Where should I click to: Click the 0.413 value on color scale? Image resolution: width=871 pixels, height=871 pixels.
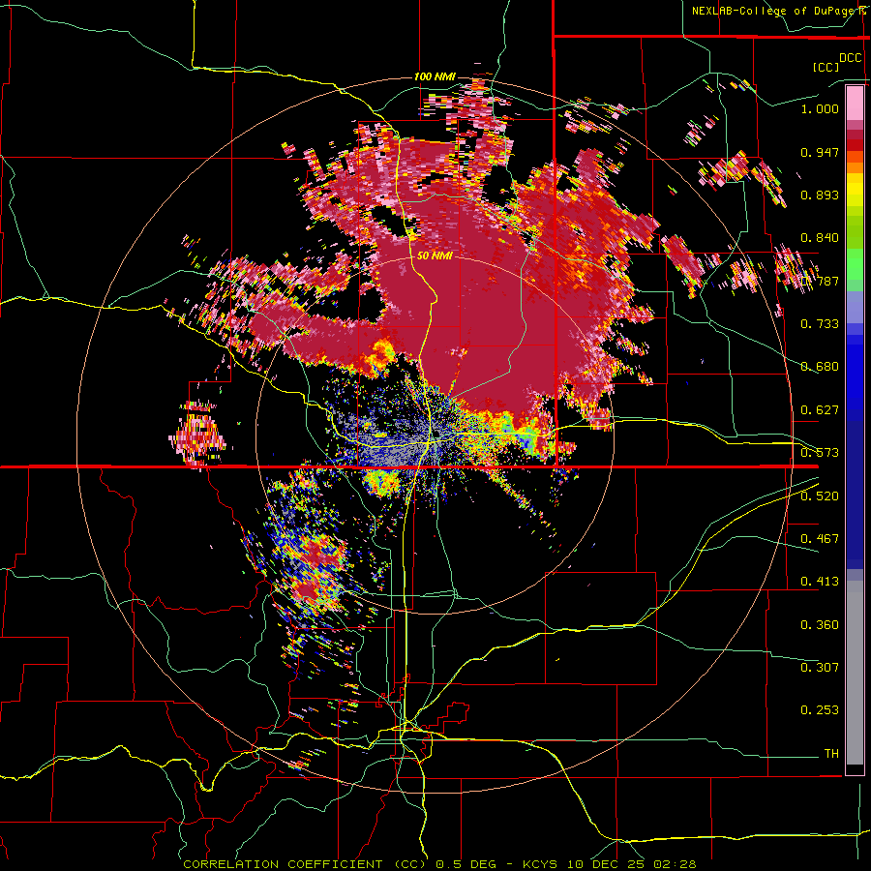pyautogui.click(x=820, y=582)
